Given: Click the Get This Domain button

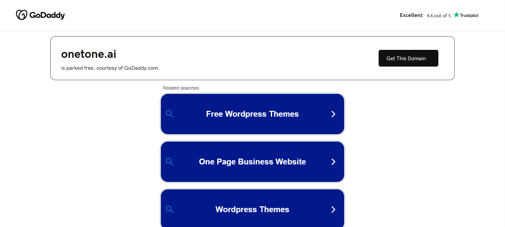Looking at the screenshot, I should coord(408,58).
